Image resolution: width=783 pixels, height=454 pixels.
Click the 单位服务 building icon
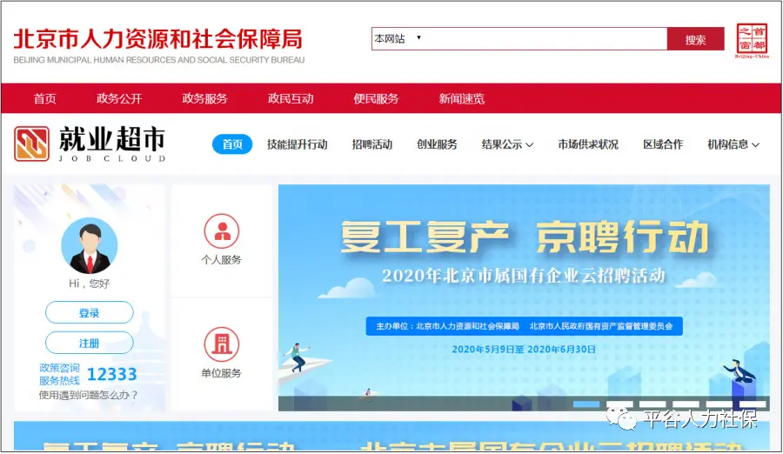pos(221,344)
